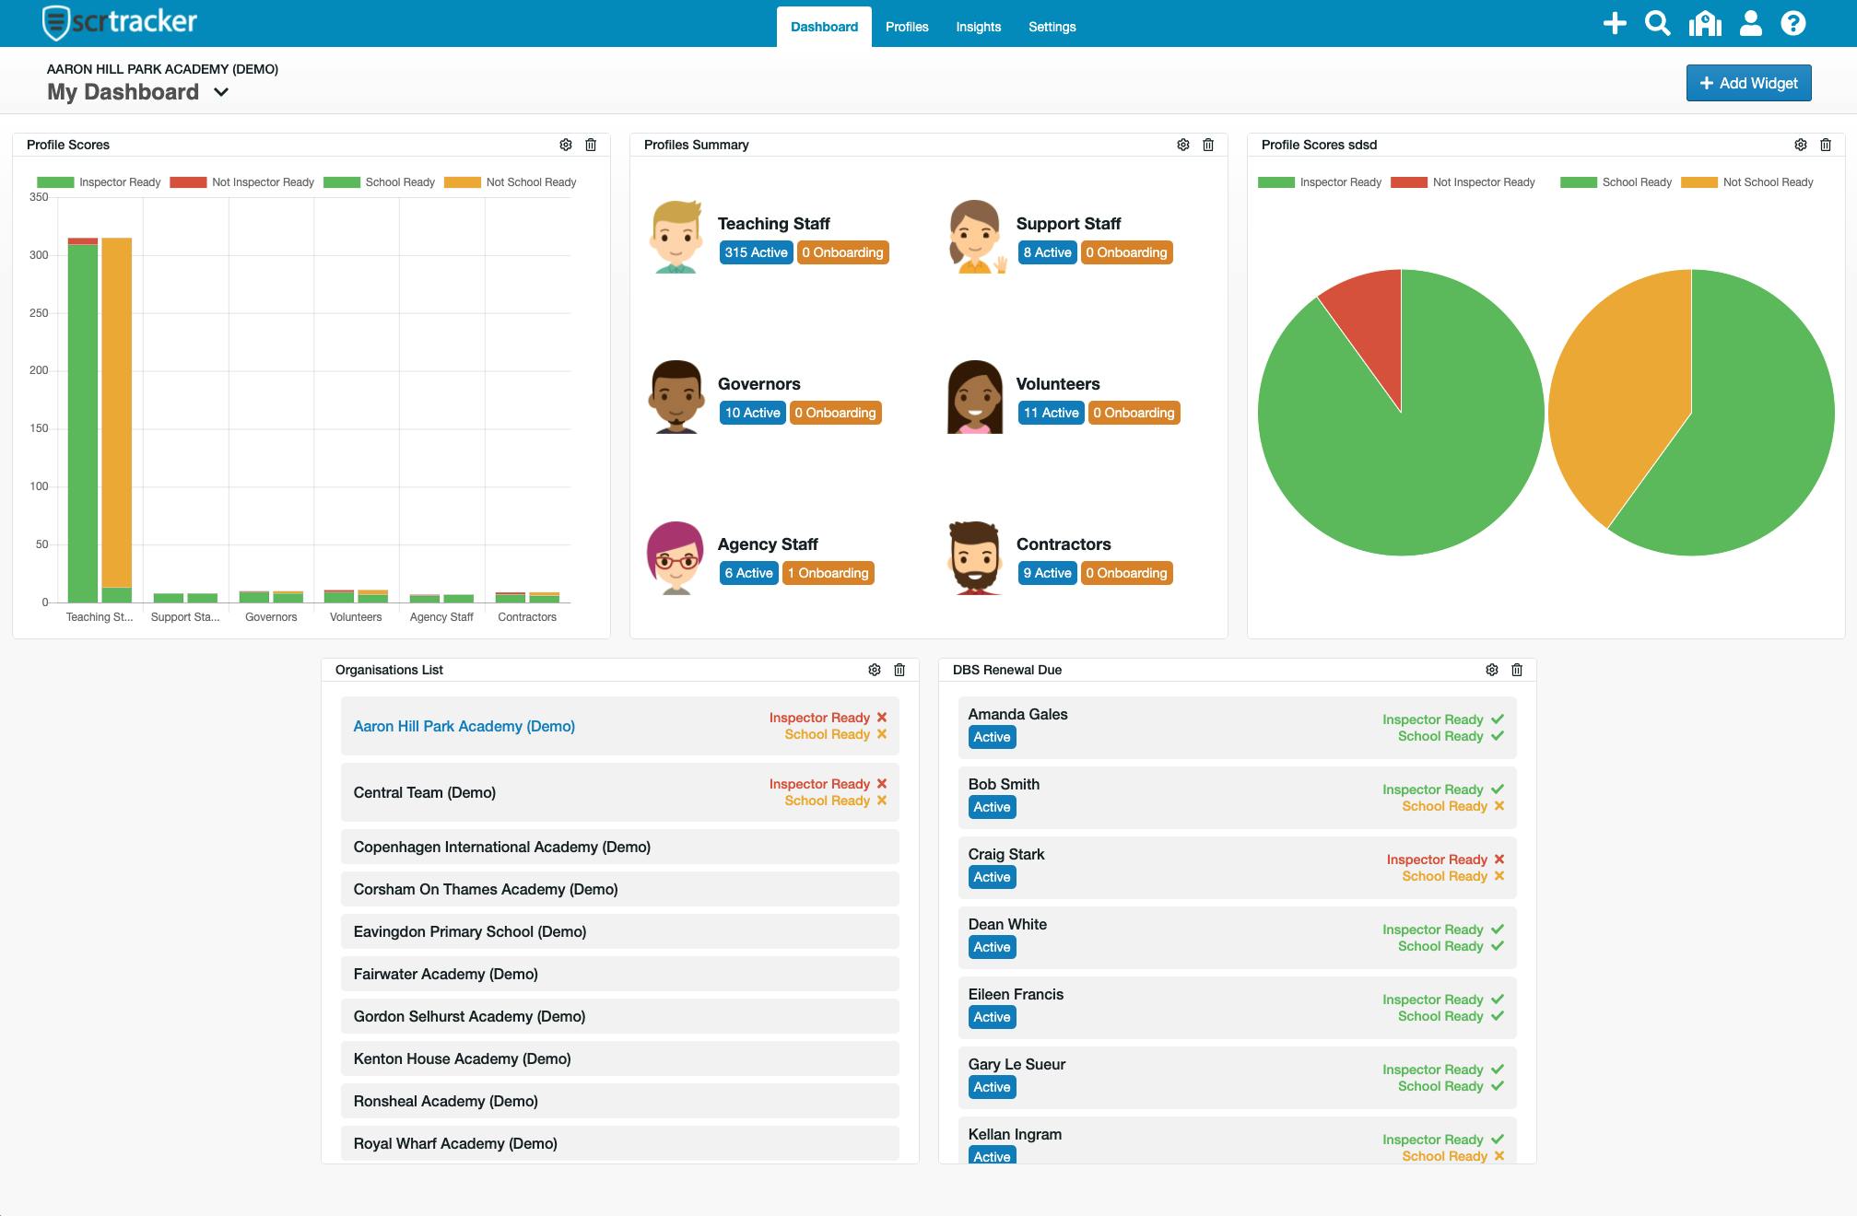Click the settings gear on Organisations List widget
The width and height of the screenshot is (1857, 1216).
click(875, 669)
